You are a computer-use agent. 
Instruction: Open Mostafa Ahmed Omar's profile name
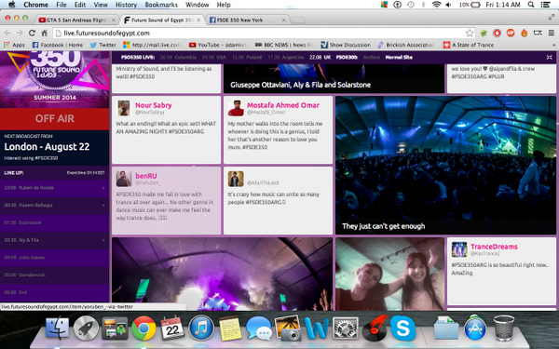[x=283, y=105]
